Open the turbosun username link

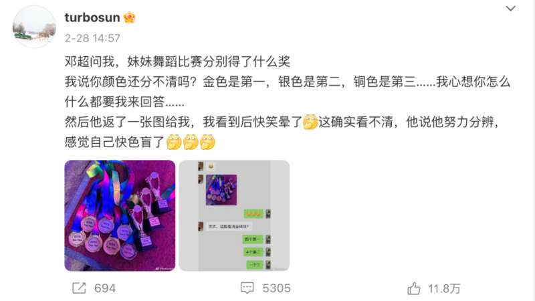pos(92,17)
